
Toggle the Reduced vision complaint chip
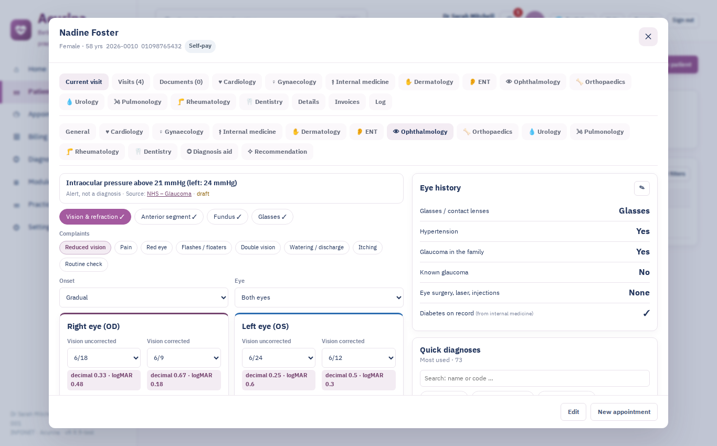click(x=85, y=248)
